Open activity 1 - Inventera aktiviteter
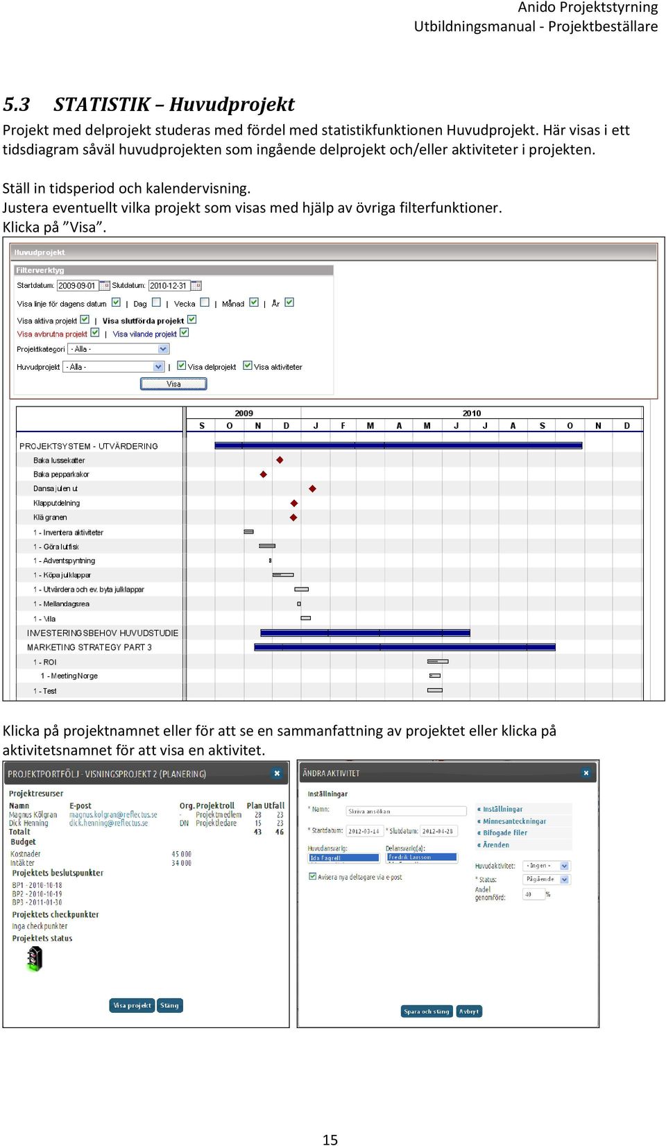The width and height of the screenshot is (666, 1146). [x=68, y=533]
